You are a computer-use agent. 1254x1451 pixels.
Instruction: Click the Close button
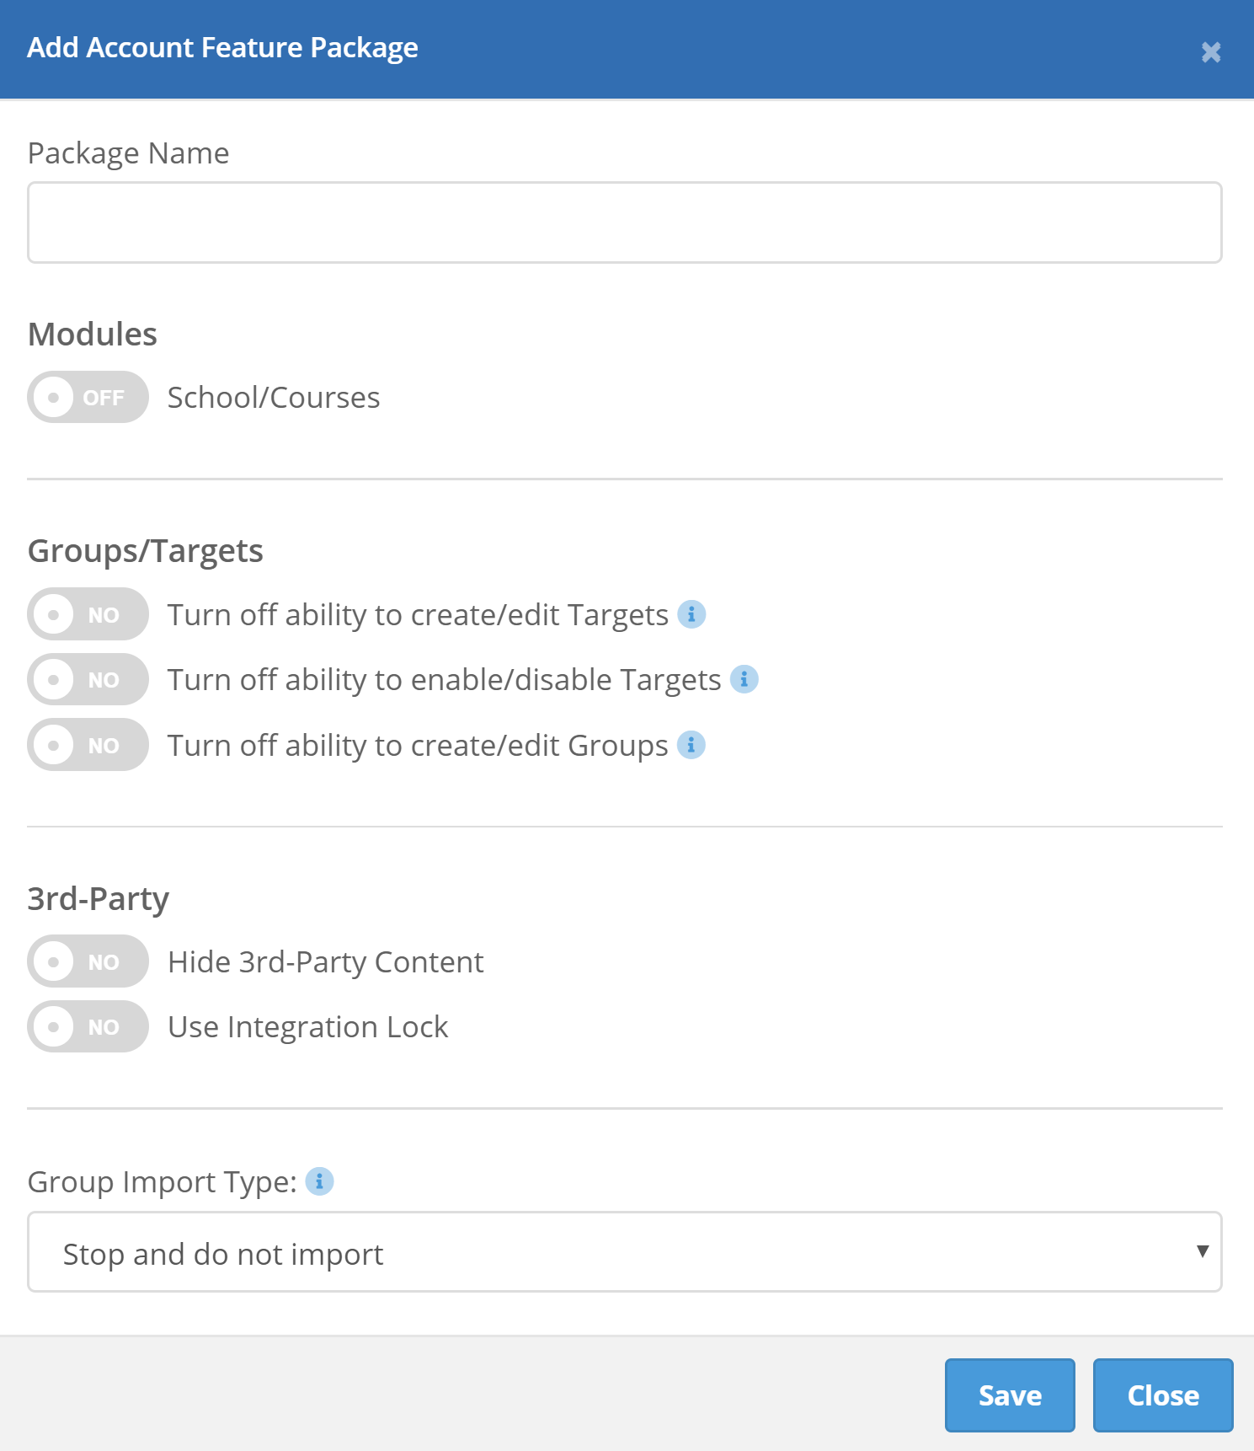pyautogui.click(x=1162, y=1395)
